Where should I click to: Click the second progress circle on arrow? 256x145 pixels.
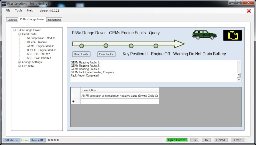point(106,46)
